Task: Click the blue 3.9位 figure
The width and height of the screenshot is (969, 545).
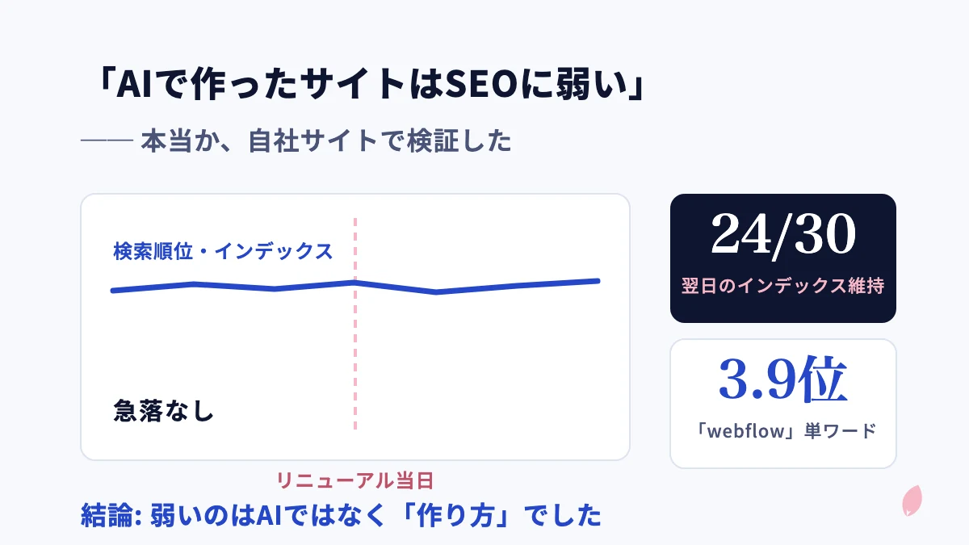Action: click(x=782, y=382)
